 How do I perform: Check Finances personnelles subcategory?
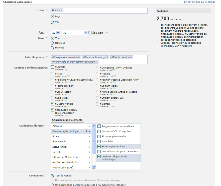(99, 137)
